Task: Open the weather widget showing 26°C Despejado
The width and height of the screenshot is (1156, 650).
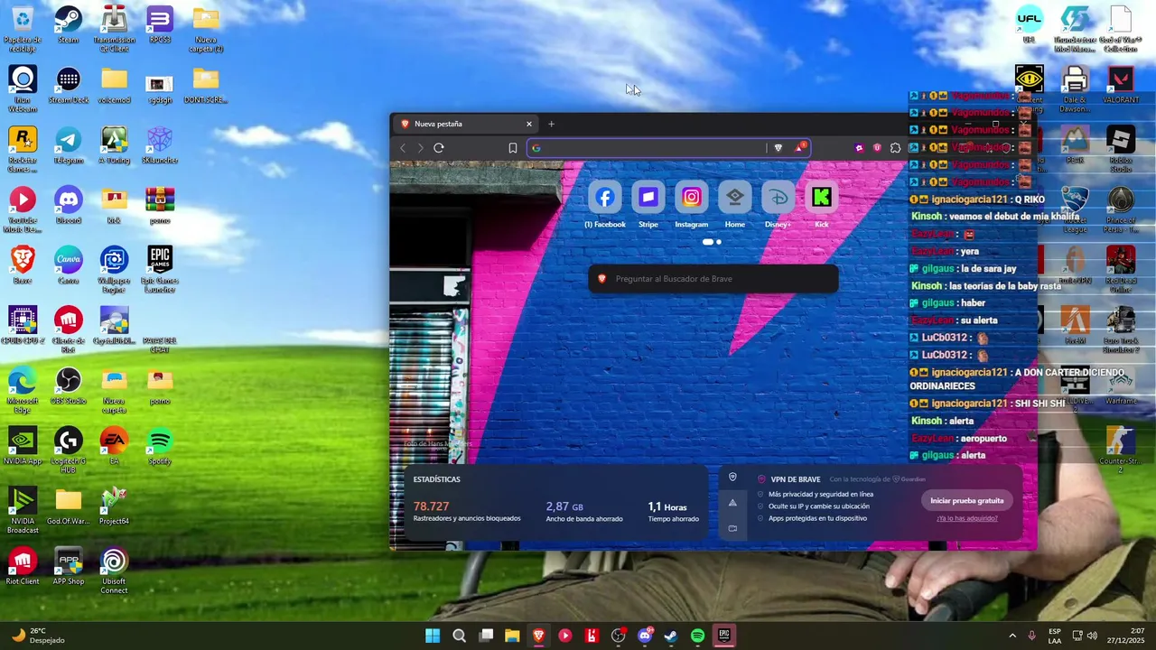Action: tap(38, 636)
